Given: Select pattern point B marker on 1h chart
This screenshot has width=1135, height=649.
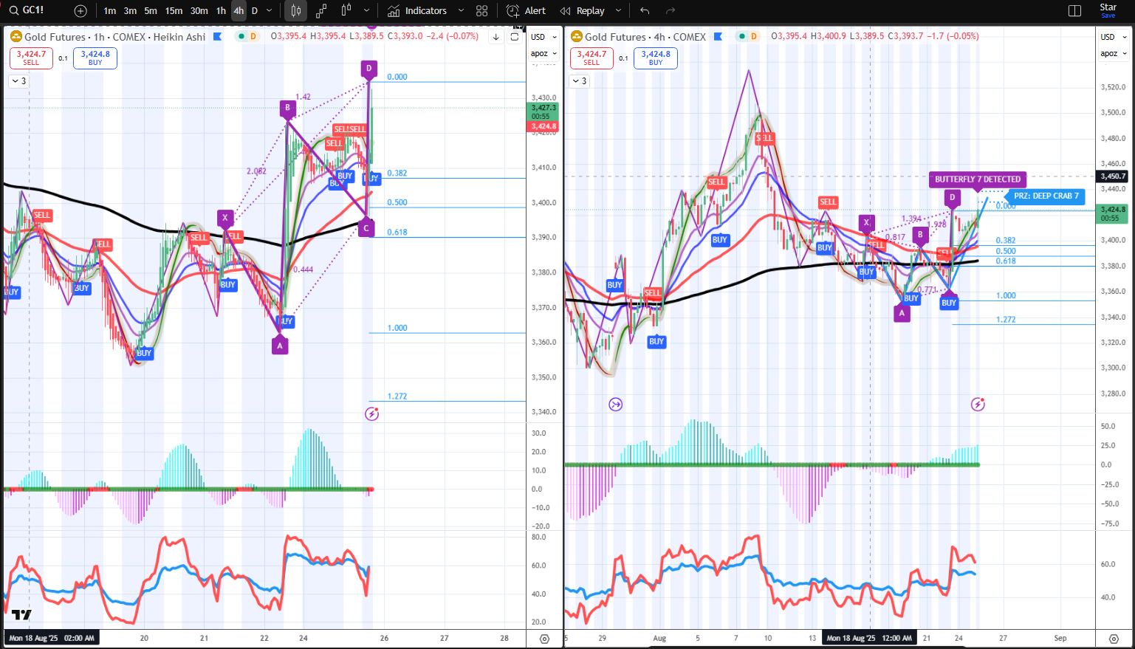Looking at the screenshot, I should 287,109.
